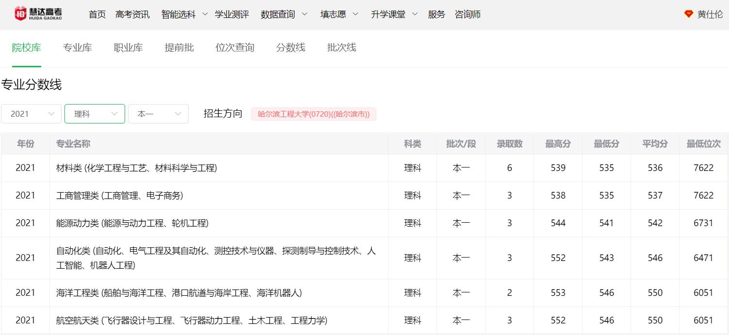729x335 pixels.
Task: Open 高考资讯 news link
Action: pos(132,15)
